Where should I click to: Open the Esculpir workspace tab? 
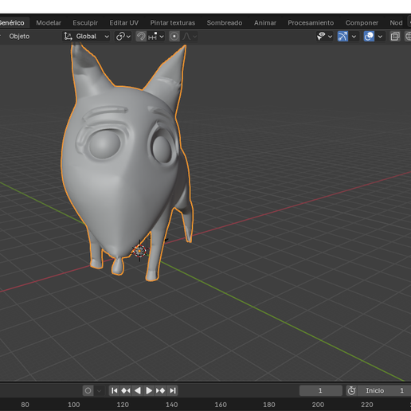coord(85,23)
